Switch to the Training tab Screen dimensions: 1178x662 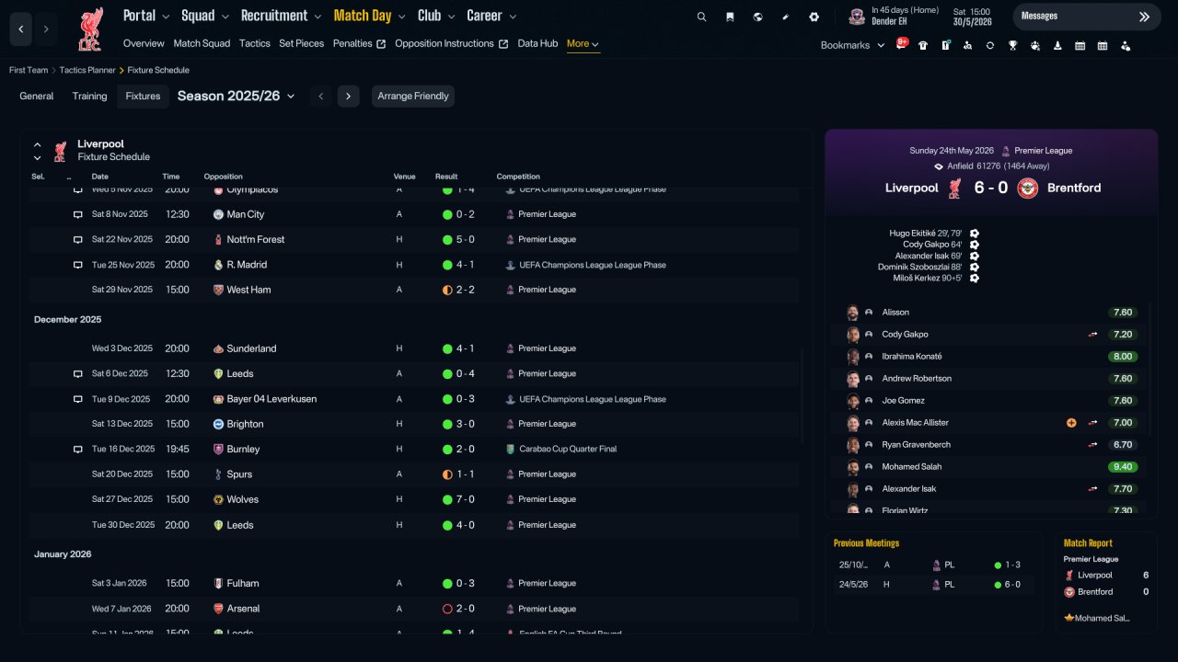coord(90,97)
